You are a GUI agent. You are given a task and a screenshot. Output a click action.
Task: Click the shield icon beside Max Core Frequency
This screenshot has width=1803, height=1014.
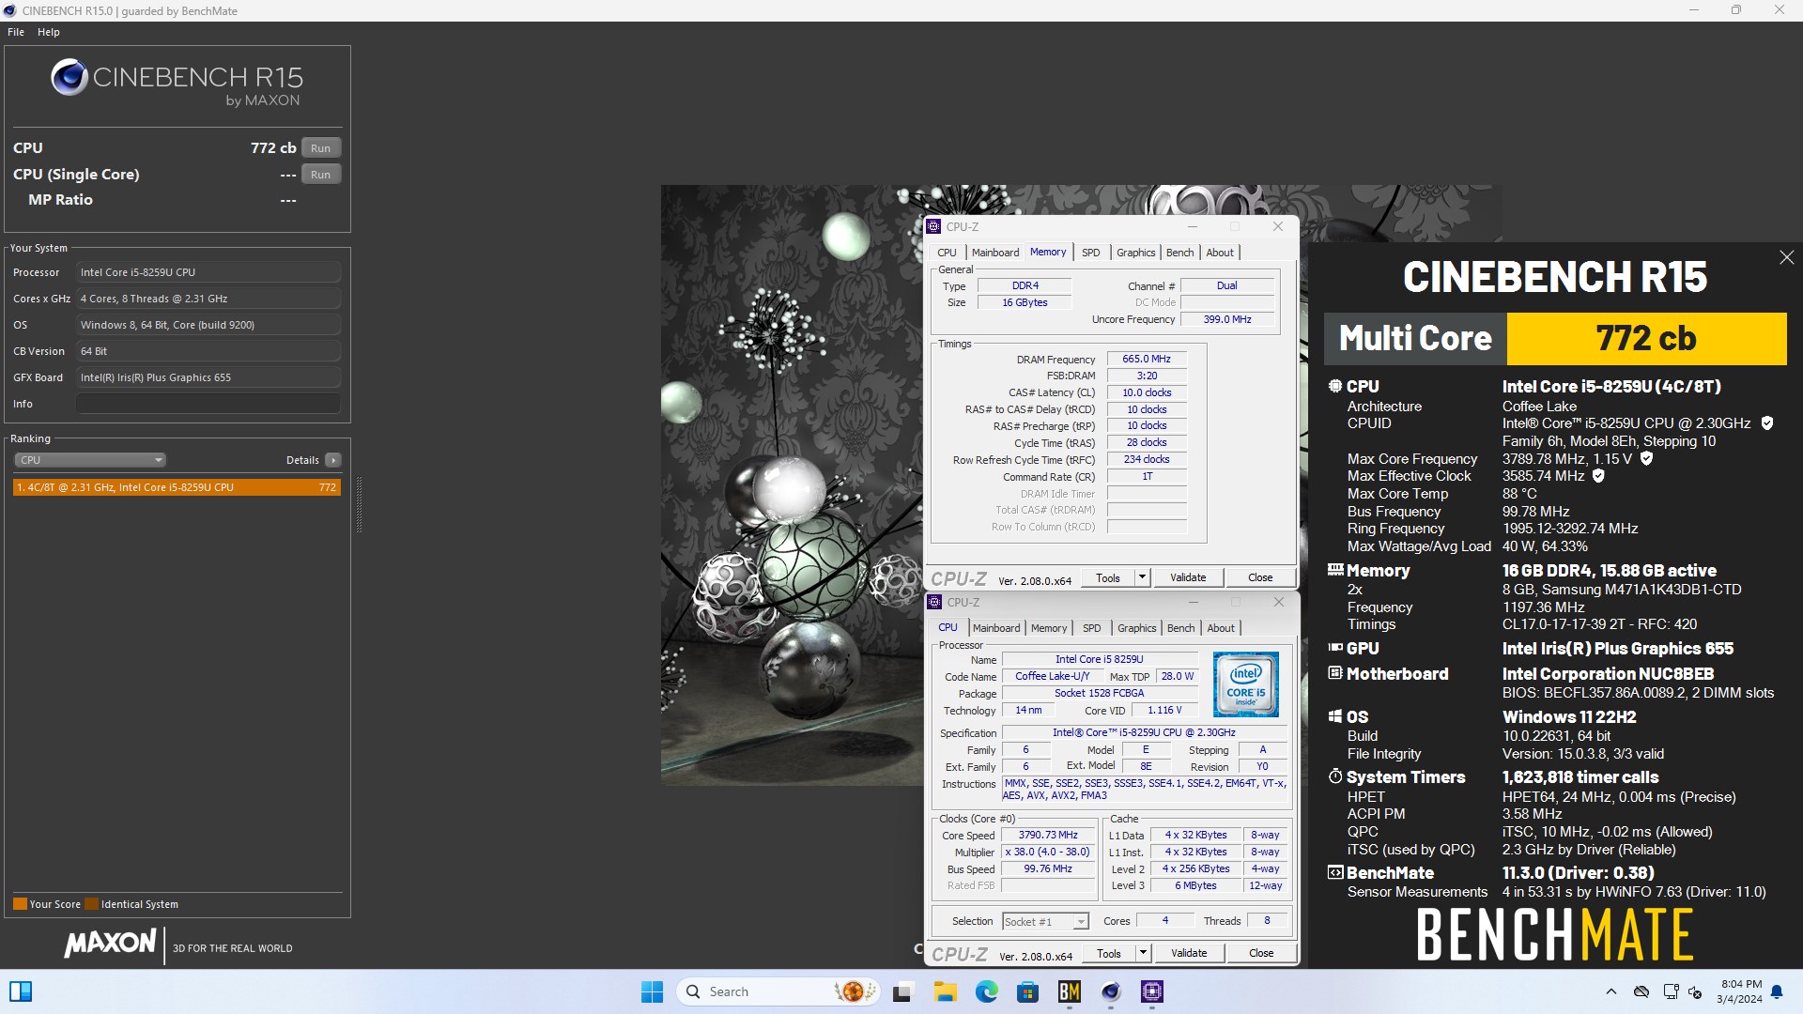(x=1646, y=459)
